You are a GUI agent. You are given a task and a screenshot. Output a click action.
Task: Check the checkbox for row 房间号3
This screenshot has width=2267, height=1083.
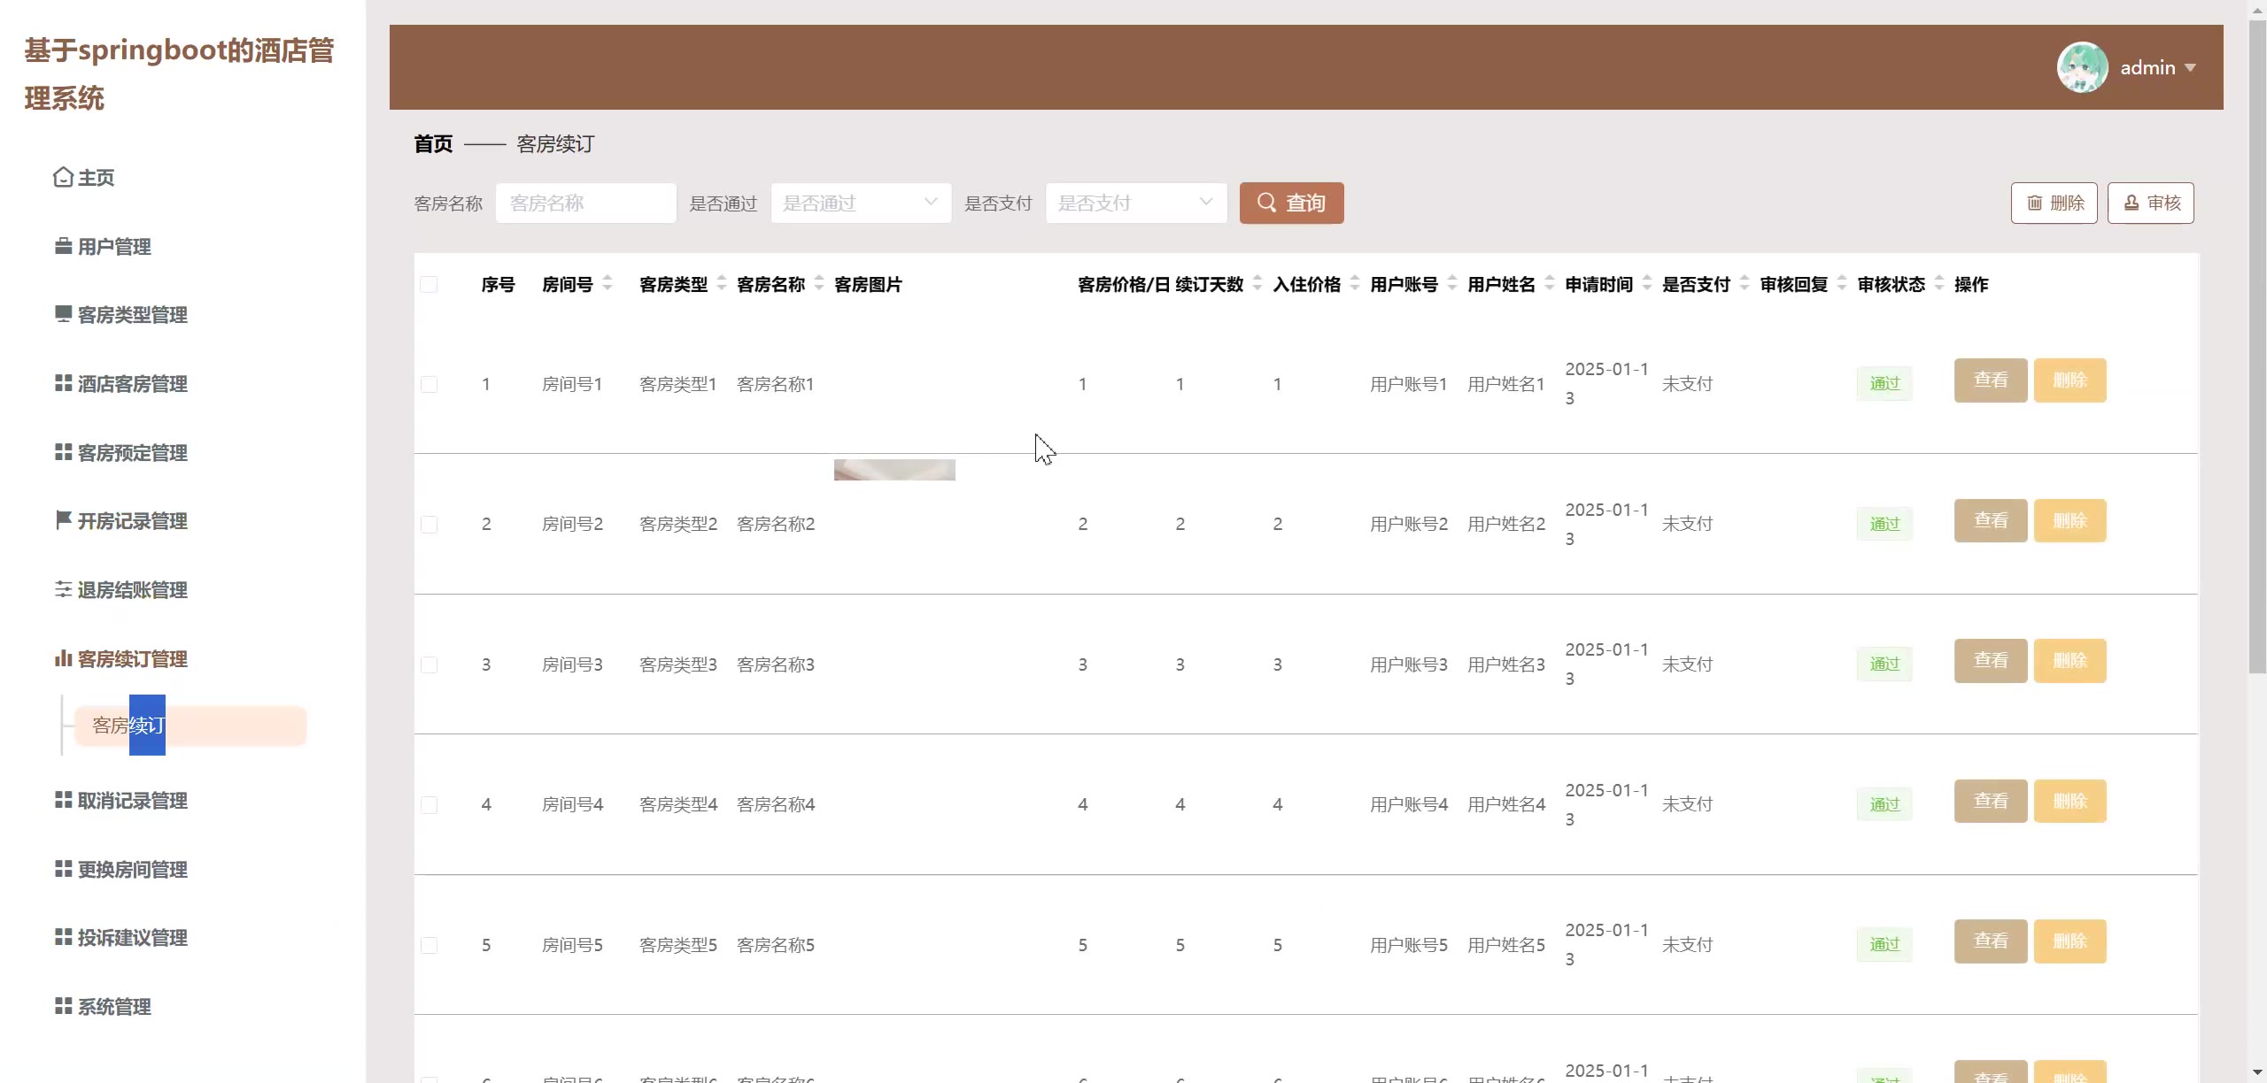tap(429, 664)
